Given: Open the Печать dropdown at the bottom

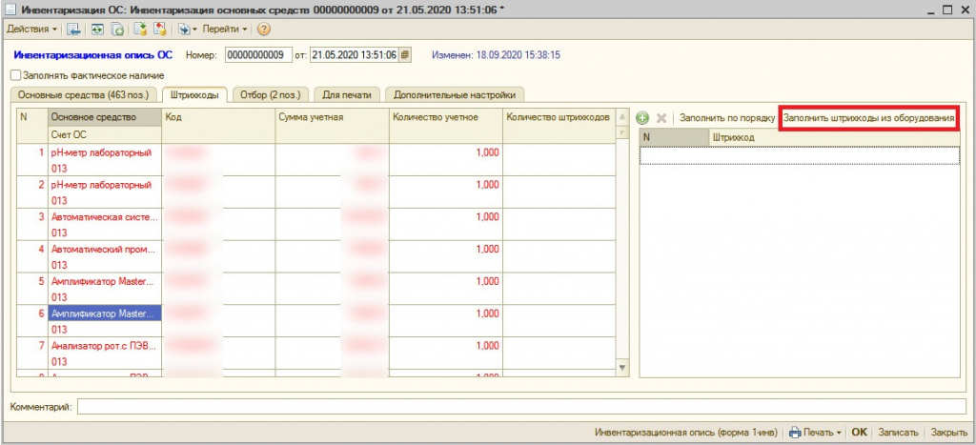Looking at the screenshot, I should (x=815, y=432).
